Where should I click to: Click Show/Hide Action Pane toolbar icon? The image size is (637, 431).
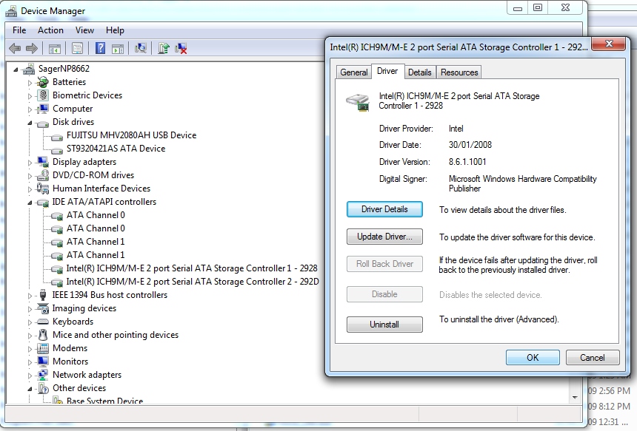[118, 49]
